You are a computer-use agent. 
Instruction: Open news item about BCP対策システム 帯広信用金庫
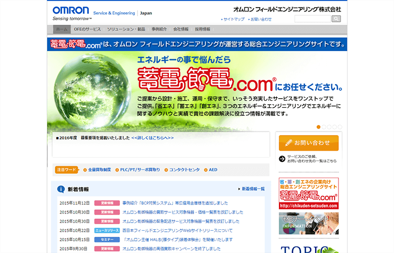pos(175,203)
